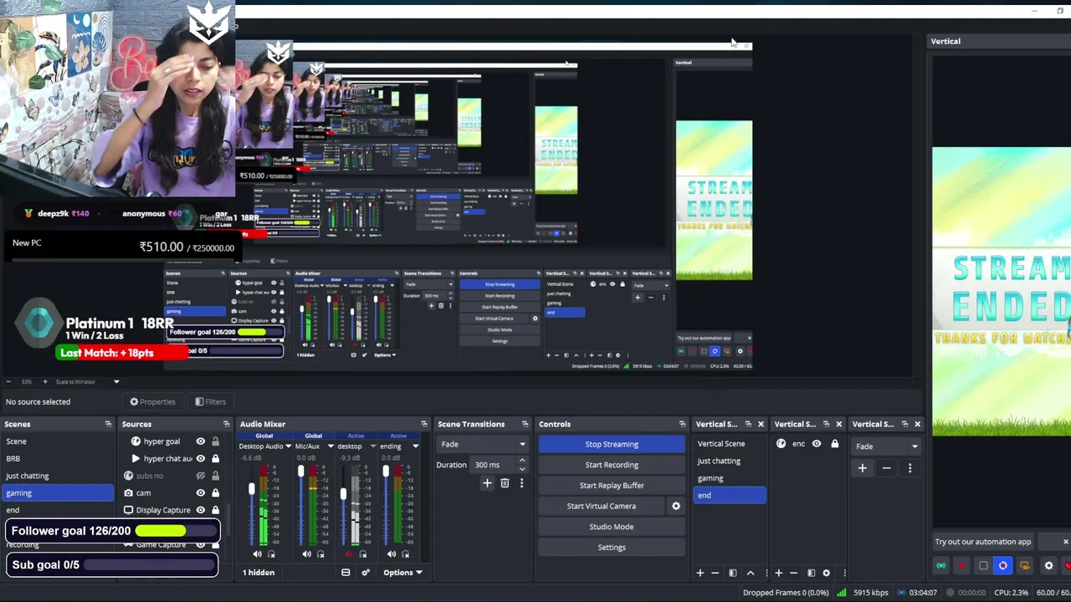Lock the hyper goal source
Image resolution: width=1071 pixels, height=602 pixels.
(215, 441)
